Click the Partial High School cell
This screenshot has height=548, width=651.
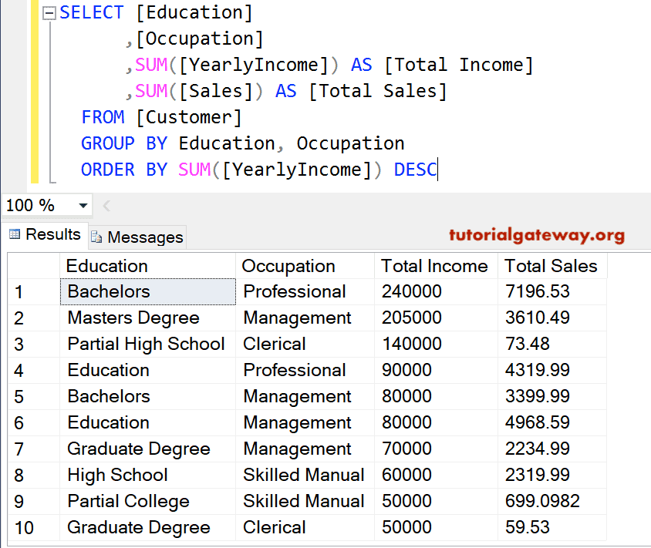(x=147, y=345)
